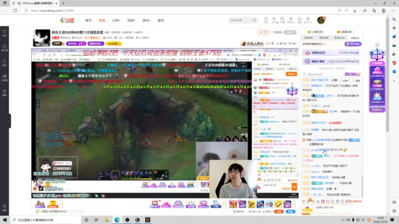Click the star icon in chat toolbar
Image resolution: width=399 pixels, height=224 pixels.
318,202
